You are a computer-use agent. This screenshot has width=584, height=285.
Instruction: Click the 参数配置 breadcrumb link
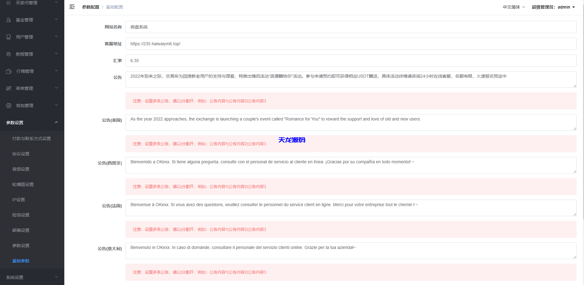pos(91,7)
